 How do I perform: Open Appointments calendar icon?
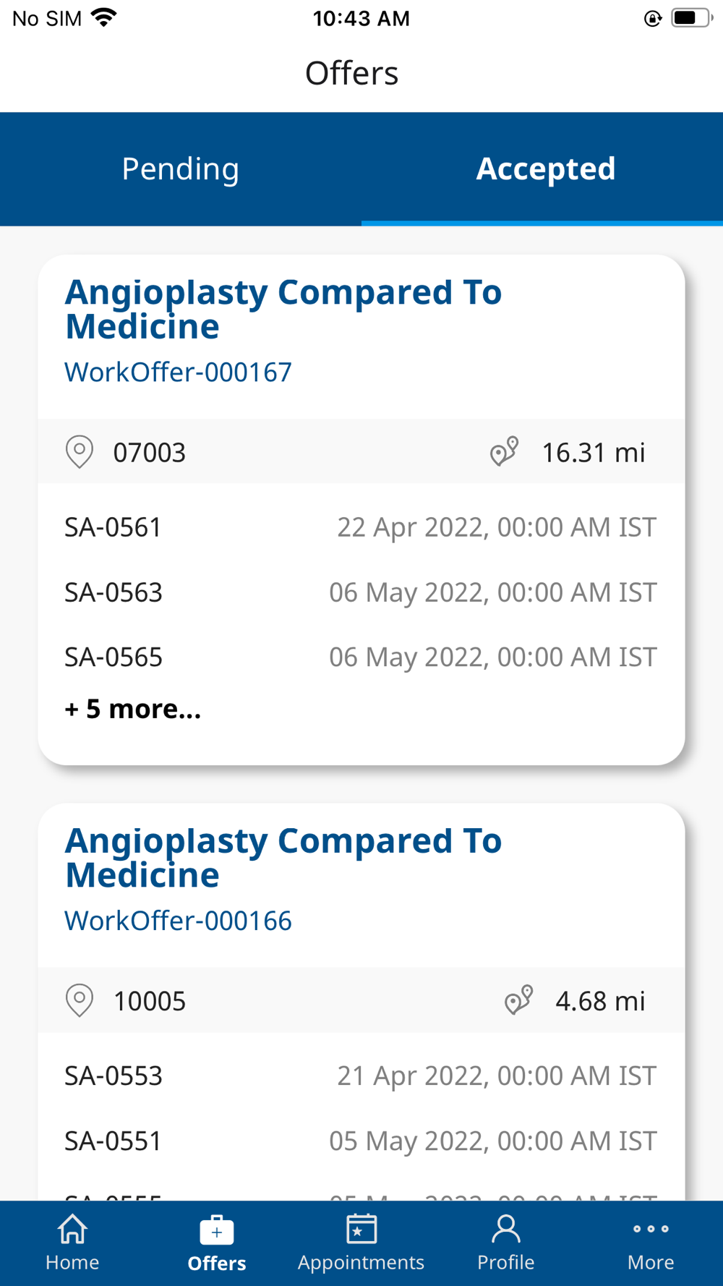point(361,1230)
